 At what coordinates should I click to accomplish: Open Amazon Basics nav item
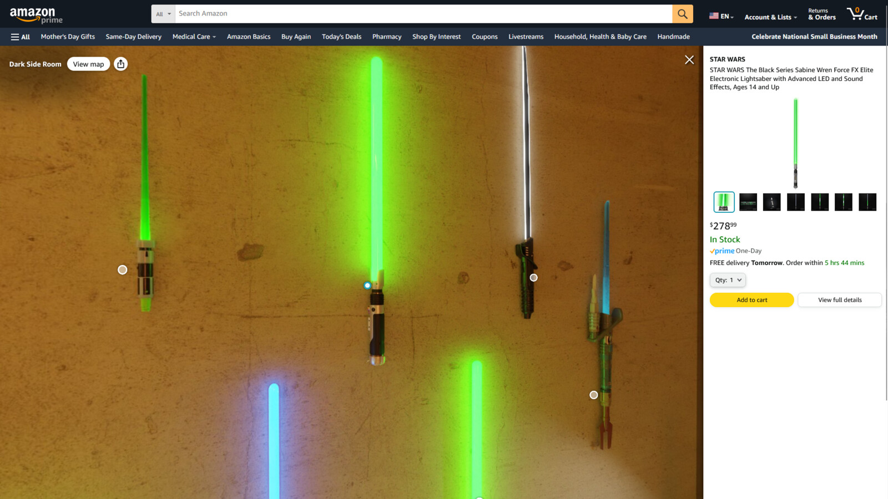point(249,37)
